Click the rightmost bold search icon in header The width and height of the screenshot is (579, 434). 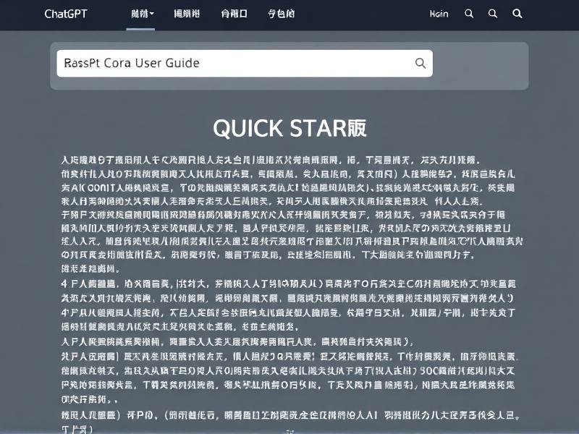click(x=517, y=14)
